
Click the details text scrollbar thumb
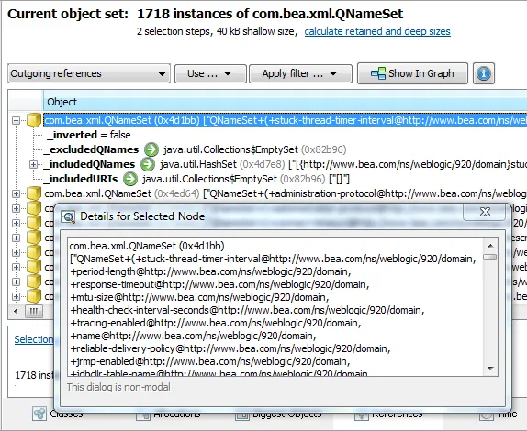point(490,257)
